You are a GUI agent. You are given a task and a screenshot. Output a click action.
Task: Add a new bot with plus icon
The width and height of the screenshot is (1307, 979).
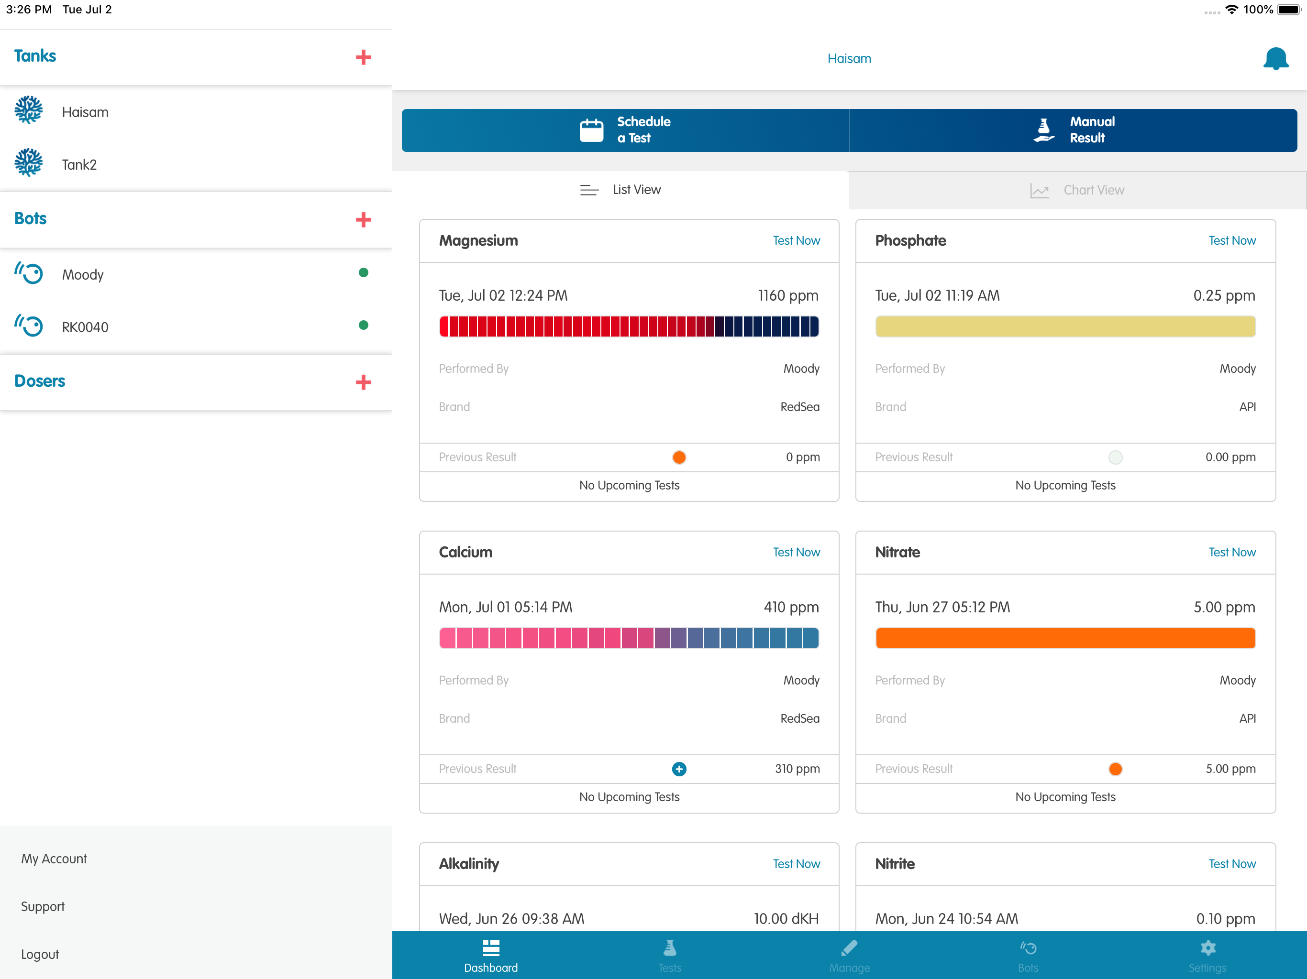364,220
